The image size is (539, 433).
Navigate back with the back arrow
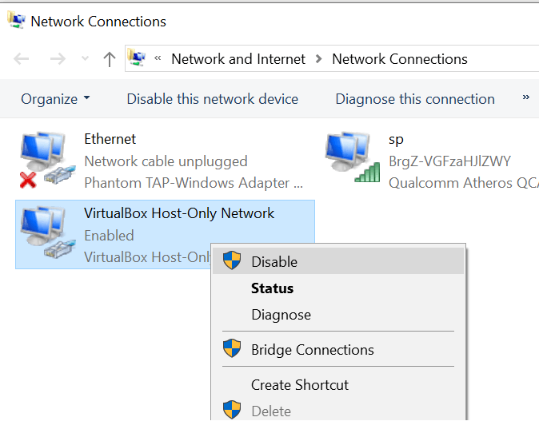[x=22, y=59]
